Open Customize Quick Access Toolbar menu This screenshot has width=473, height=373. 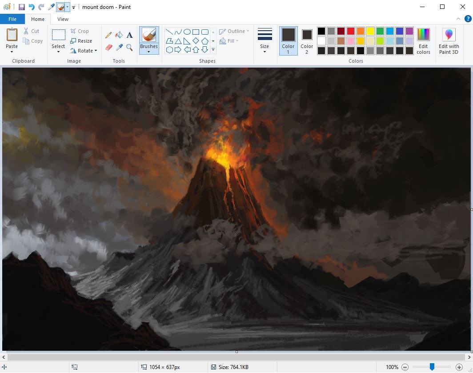(74, 7)
